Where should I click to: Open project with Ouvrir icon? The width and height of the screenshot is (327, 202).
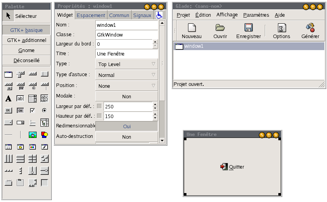(x=220, y=28)
